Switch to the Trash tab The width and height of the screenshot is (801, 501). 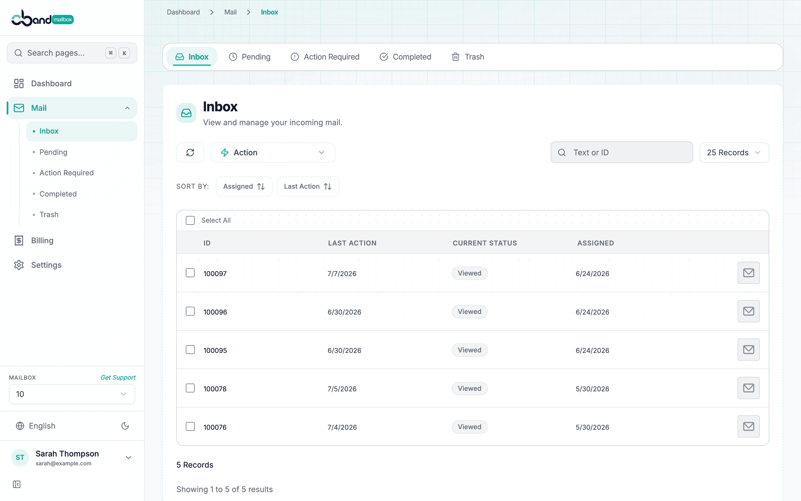pyautogui.click(x=468, y=57)
